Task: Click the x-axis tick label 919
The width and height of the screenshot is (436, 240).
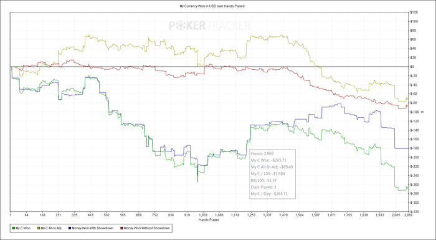Action: (187, 215)
